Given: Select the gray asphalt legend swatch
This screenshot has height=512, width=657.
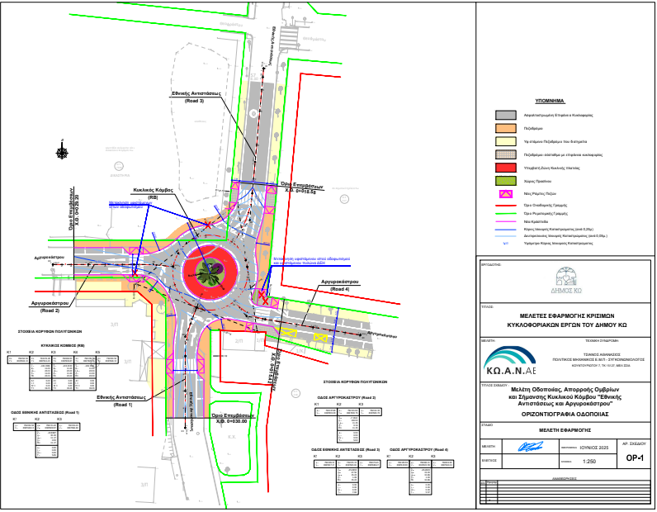Looking at the screenshot, I should coord(504,116).
